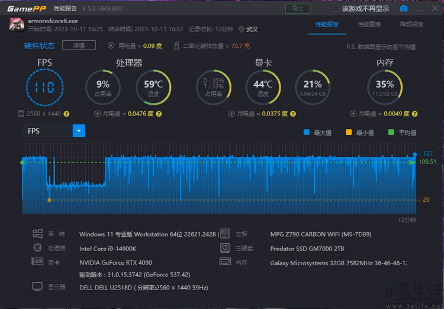Image resolution: width=444 pixels, height=309 pixels.
Task: Click power icon beside 0.0375 度
Action: (231, 114)
